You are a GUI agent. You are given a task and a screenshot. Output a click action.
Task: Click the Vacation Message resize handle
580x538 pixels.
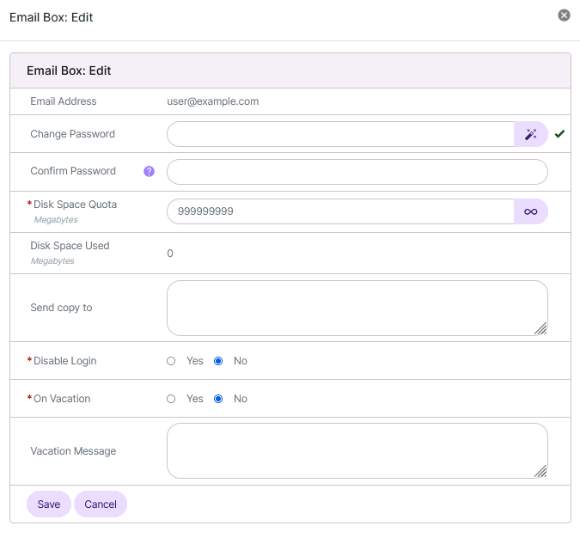(x=540, y=472)
